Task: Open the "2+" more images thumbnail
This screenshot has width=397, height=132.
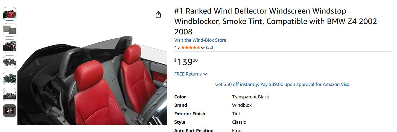Action: pos(10,110)
